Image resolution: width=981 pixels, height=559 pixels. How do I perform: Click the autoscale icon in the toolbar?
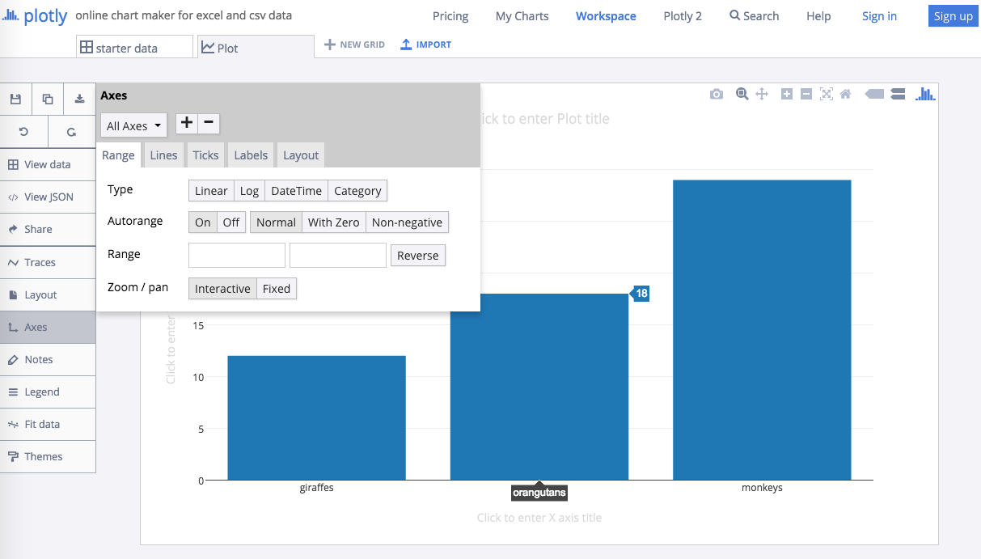[x=826, y=94]
